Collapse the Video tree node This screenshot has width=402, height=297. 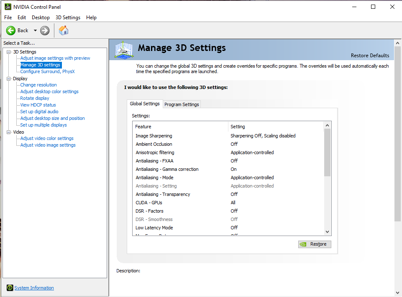pyautogui.click(x=9, y=132)
